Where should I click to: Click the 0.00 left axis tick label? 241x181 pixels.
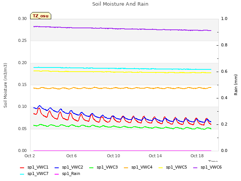click(23, 150)
